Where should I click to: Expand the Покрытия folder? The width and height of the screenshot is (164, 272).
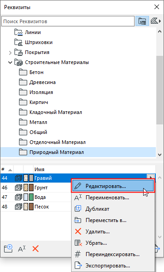(10, 53)
